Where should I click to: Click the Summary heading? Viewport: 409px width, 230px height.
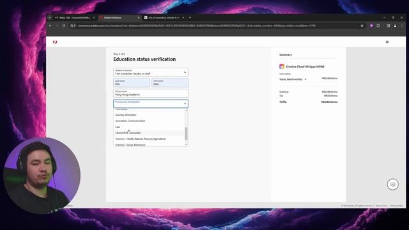286,55
